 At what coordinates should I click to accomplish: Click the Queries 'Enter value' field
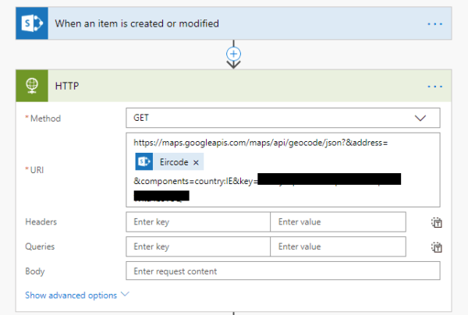click(x=338, y=247)
